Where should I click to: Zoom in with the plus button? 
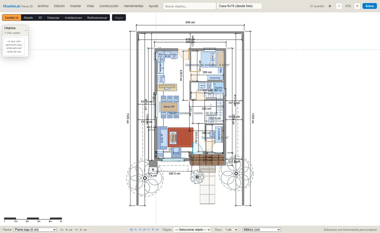pos(357,6)
